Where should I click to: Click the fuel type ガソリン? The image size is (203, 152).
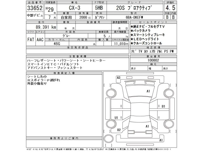click(x=99, y=17)
